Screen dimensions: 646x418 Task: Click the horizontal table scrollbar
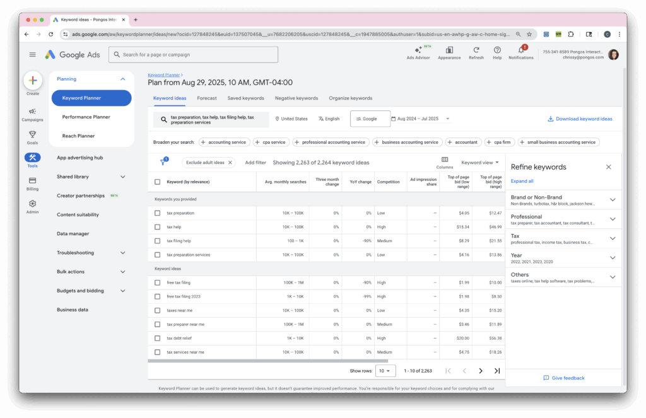[267, 361]
